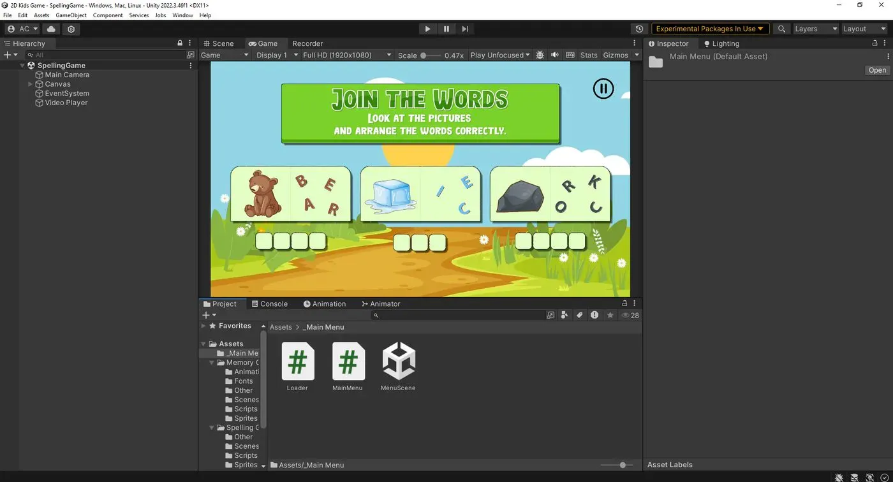Image resolution: width=893 pixels, height=482 pixels.
Task: Open the Layers dropdown
Action: pyautogui.click(x=815, y=29)
